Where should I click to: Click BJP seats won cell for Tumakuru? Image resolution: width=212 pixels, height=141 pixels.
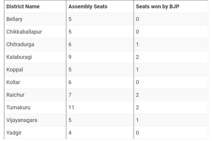tap(137, 108)
